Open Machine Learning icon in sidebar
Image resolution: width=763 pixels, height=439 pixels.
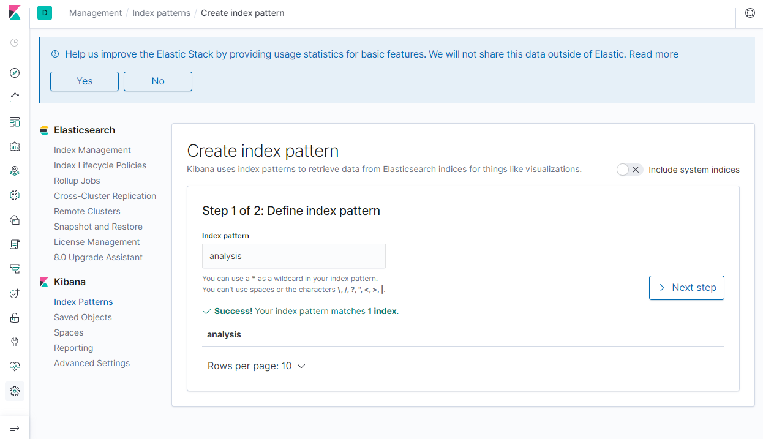pyautogui.click(x=15, y=195)
